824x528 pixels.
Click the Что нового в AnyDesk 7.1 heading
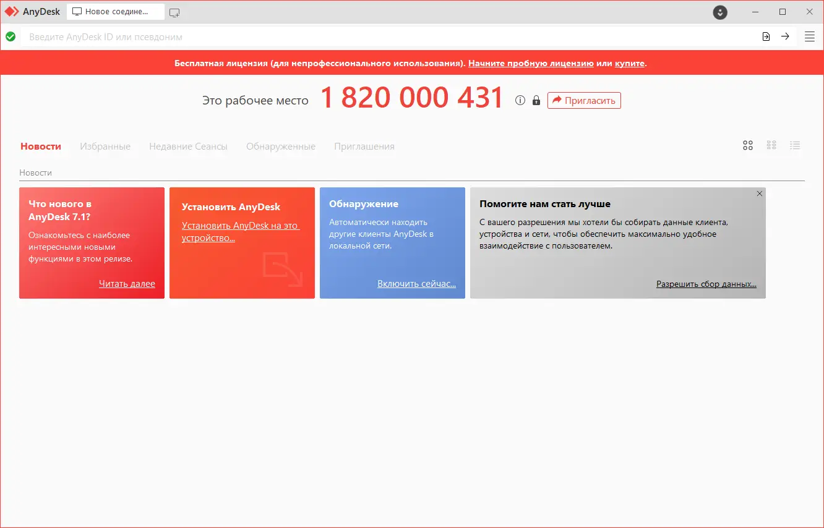[x=60, y=210]
